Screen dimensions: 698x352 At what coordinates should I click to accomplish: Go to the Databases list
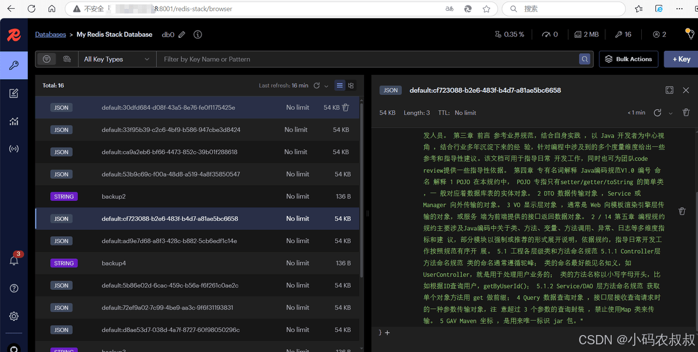coord(51,34)
